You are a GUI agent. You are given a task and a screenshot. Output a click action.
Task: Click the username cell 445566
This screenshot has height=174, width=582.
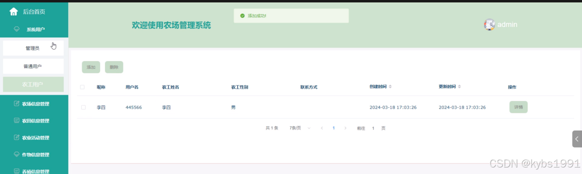coord(134,107)
